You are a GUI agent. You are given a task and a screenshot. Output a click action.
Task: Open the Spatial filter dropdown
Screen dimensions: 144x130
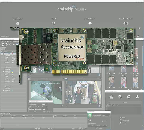45,105
